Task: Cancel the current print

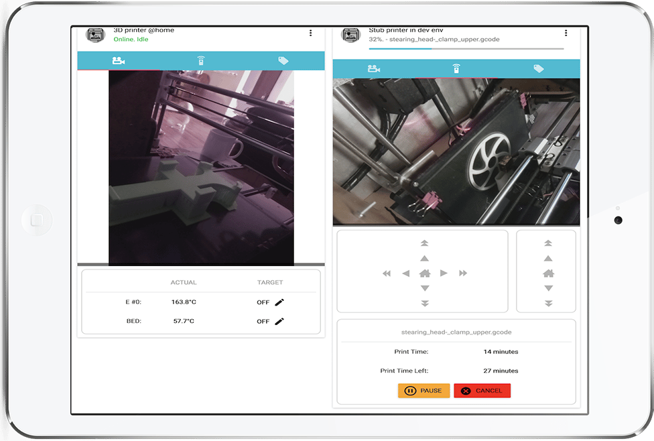Action: pyautogui.click(x=482, y=391)
